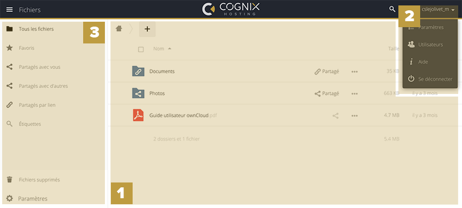Image resolution: width=462 pixels, height=208 pixels.
Task: Click the plus button to add file
Action: point(147,29)
